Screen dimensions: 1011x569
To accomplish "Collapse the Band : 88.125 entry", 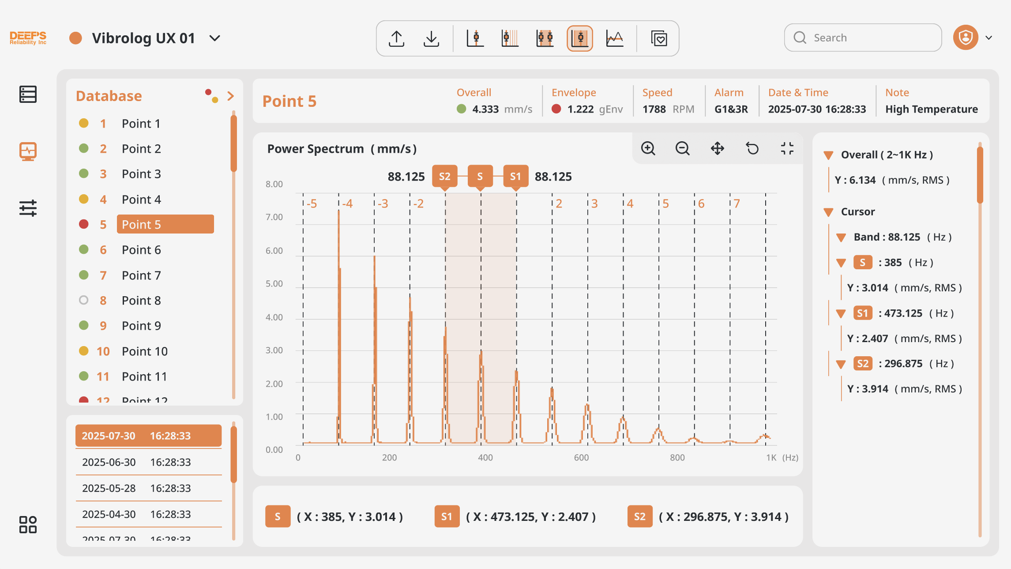I will [841, 238].
